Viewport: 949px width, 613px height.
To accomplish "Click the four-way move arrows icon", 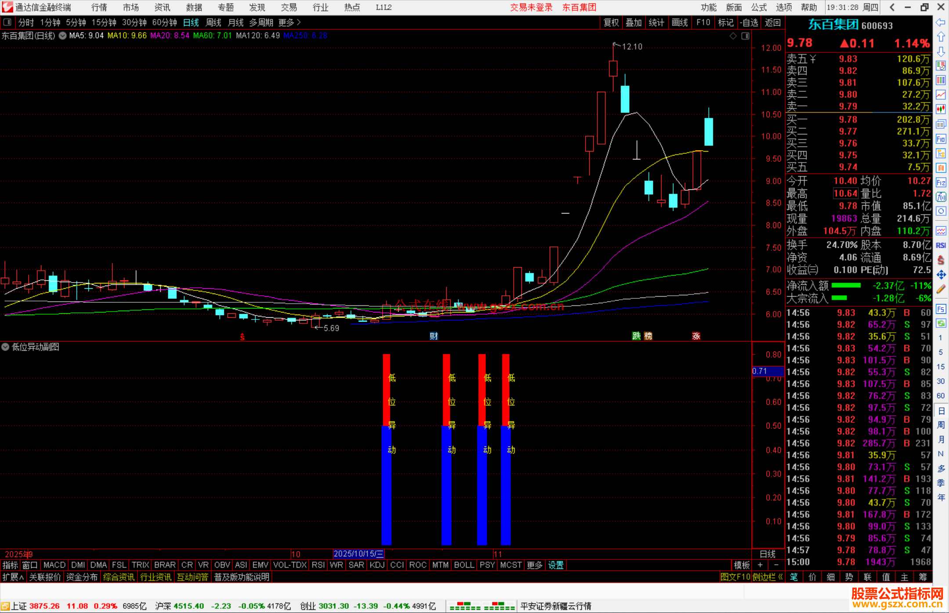I will [941, 275].
